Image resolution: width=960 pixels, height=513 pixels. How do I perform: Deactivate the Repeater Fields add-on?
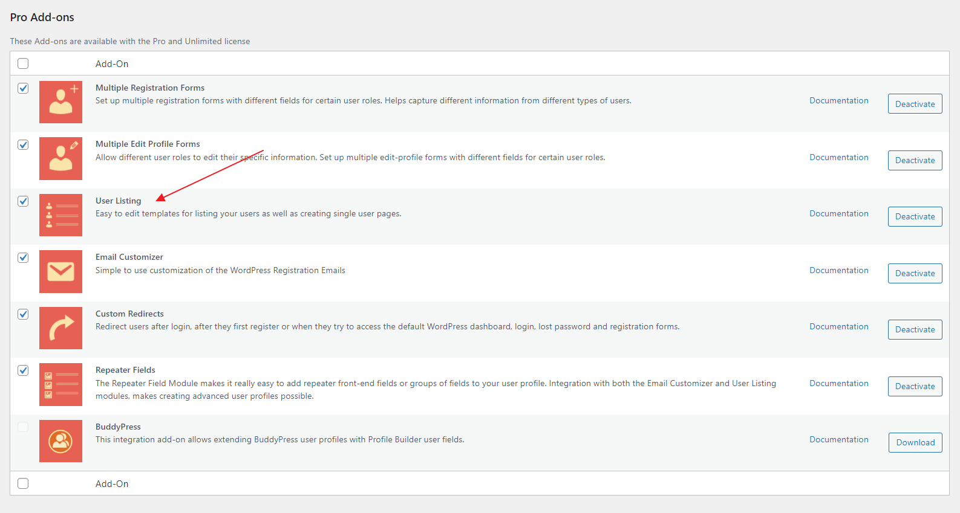915,386
